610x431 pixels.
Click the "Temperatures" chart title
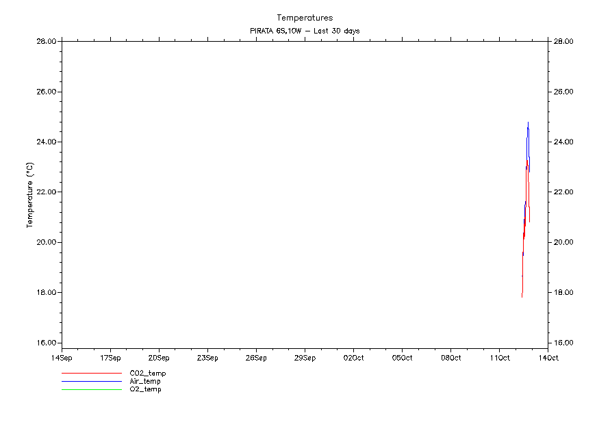[305, 18]
